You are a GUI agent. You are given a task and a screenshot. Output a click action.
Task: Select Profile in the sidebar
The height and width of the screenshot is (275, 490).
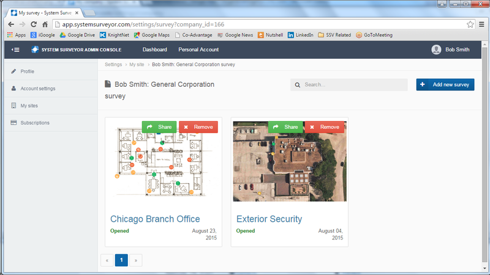[51, 71]
